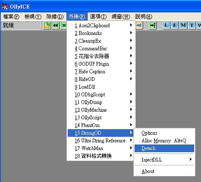Choose LoadDll plugin entry
The width and height of the screenshot is (201, 182).
(100, 87)
